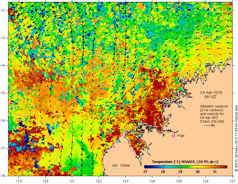Click the cyan bathymetry line in the depth legend
Screen dimensions: 238x184
click(x=117, y=168)
